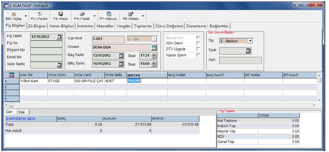Screen dimensions: 329x152
Task: Print using F4 Yazdır icon
Action: [x=81, y=14]
